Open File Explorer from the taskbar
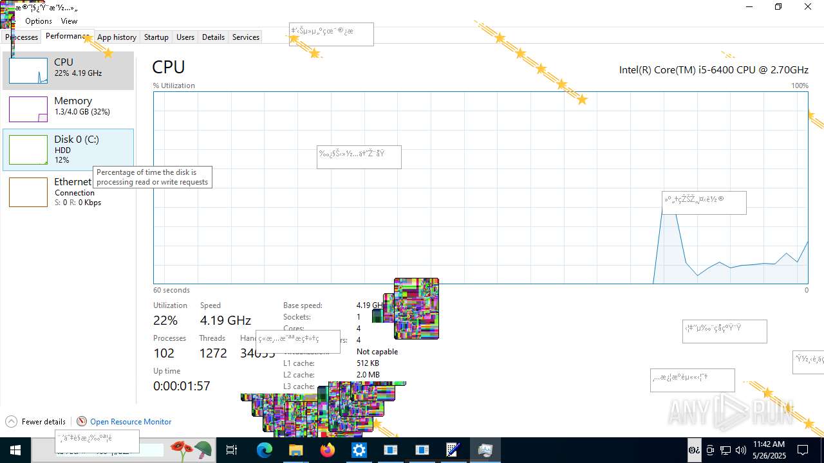The image size is (824, 463). tap(295, 450)
